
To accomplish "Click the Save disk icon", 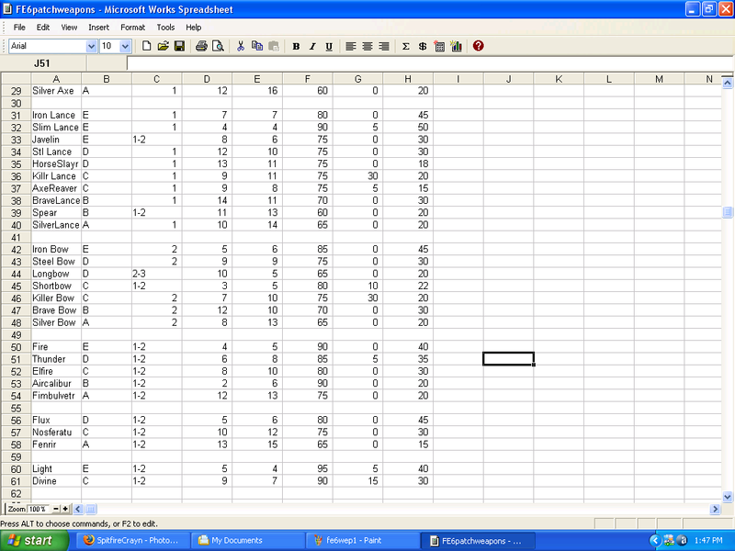I will (179, 46).
